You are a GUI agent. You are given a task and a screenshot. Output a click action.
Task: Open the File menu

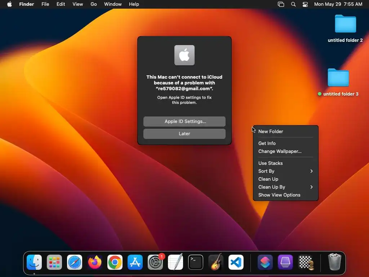[45, 4]
